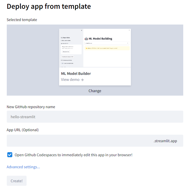
Task: Open the View demo link
Action: [x=72, y=80]
